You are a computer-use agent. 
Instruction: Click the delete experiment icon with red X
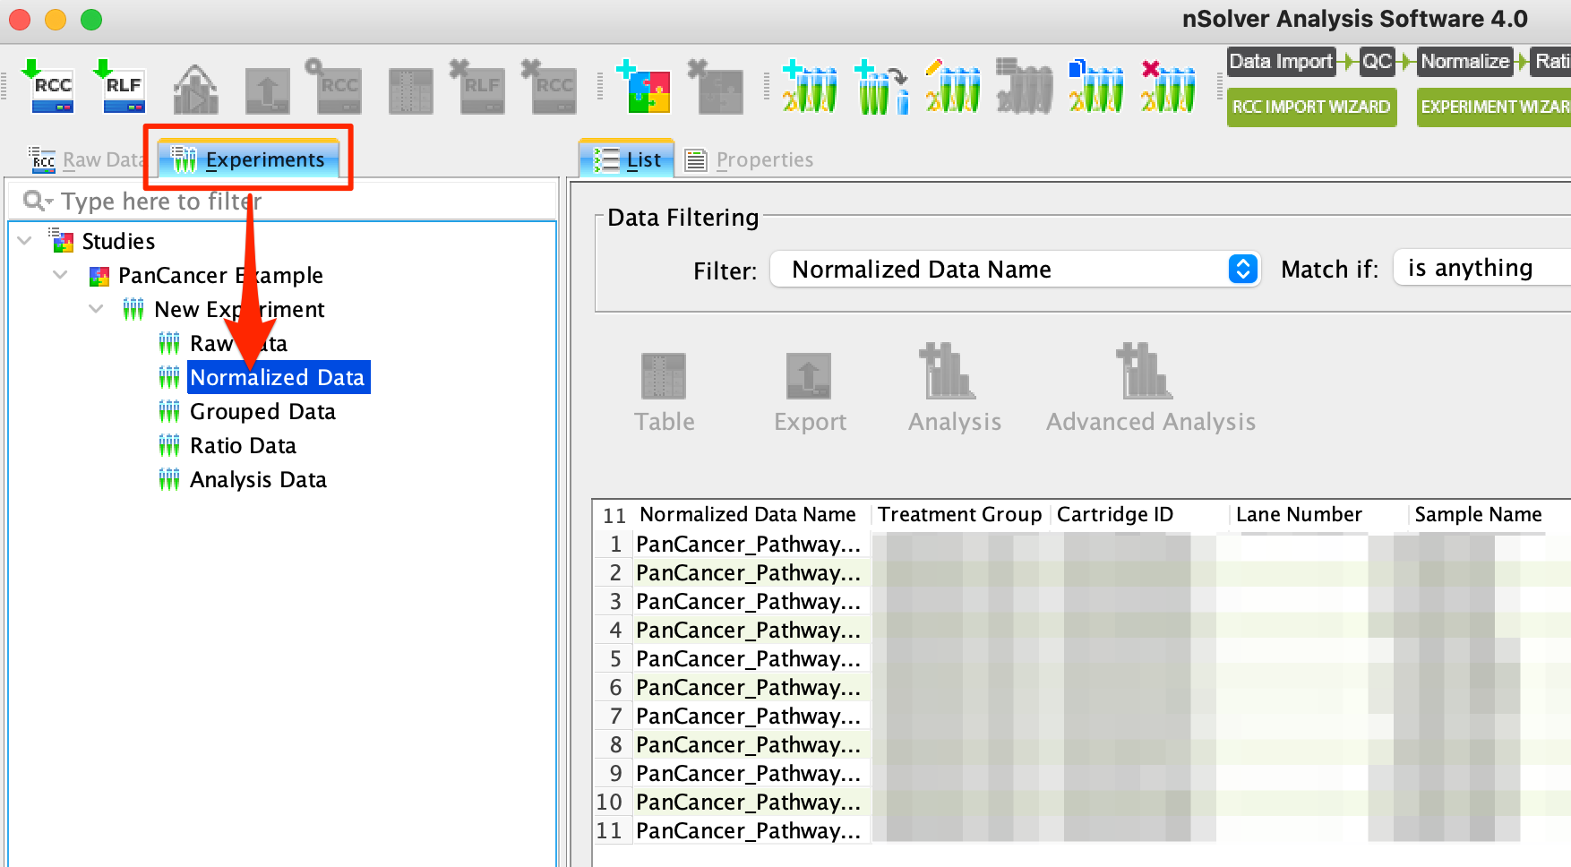pos(1168,88)
